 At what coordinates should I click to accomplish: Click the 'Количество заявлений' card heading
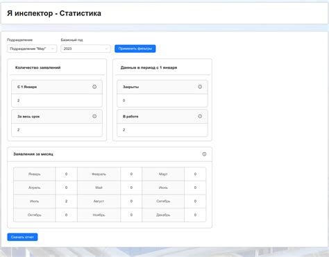point(38,67)
